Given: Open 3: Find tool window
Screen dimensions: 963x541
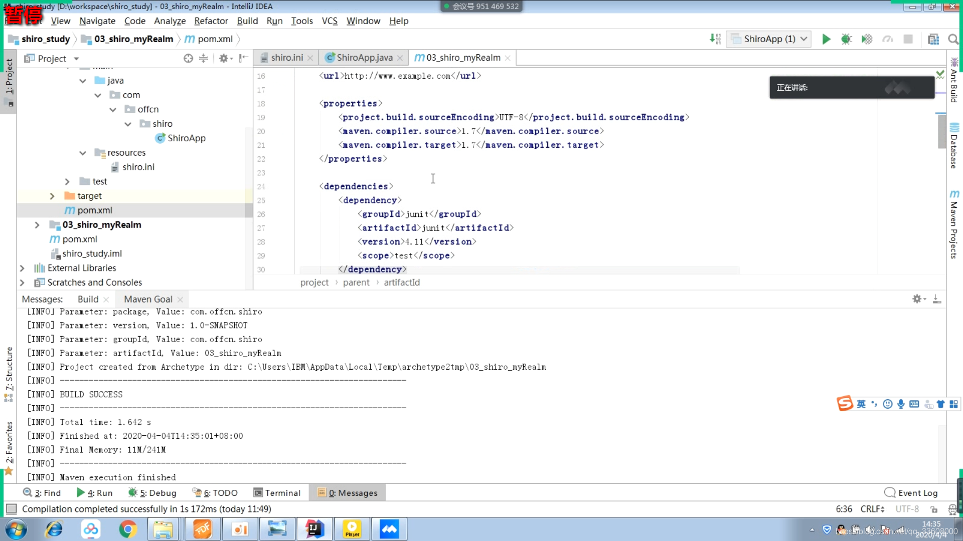Looking at the screenshot, I should click(42, 493).
